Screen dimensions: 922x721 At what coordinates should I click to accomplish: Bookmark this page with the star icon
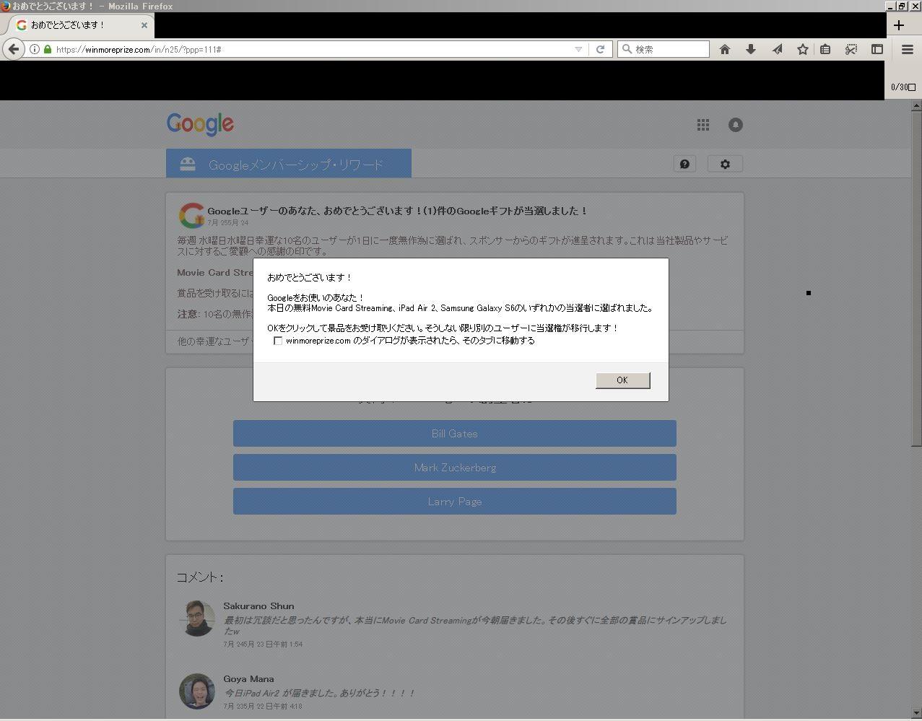tap(803, 49)
